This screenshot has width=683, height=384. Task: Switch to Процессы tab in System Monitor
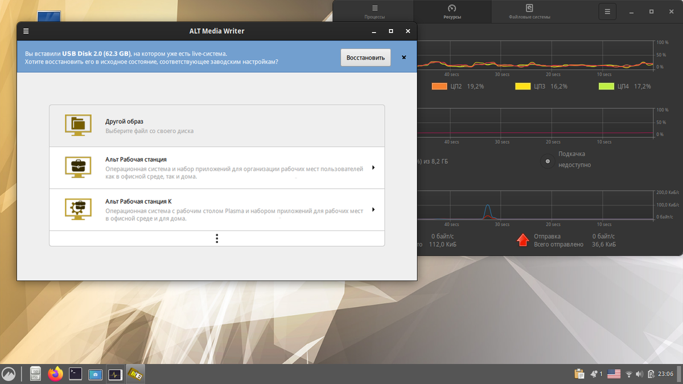click(375, 11)
